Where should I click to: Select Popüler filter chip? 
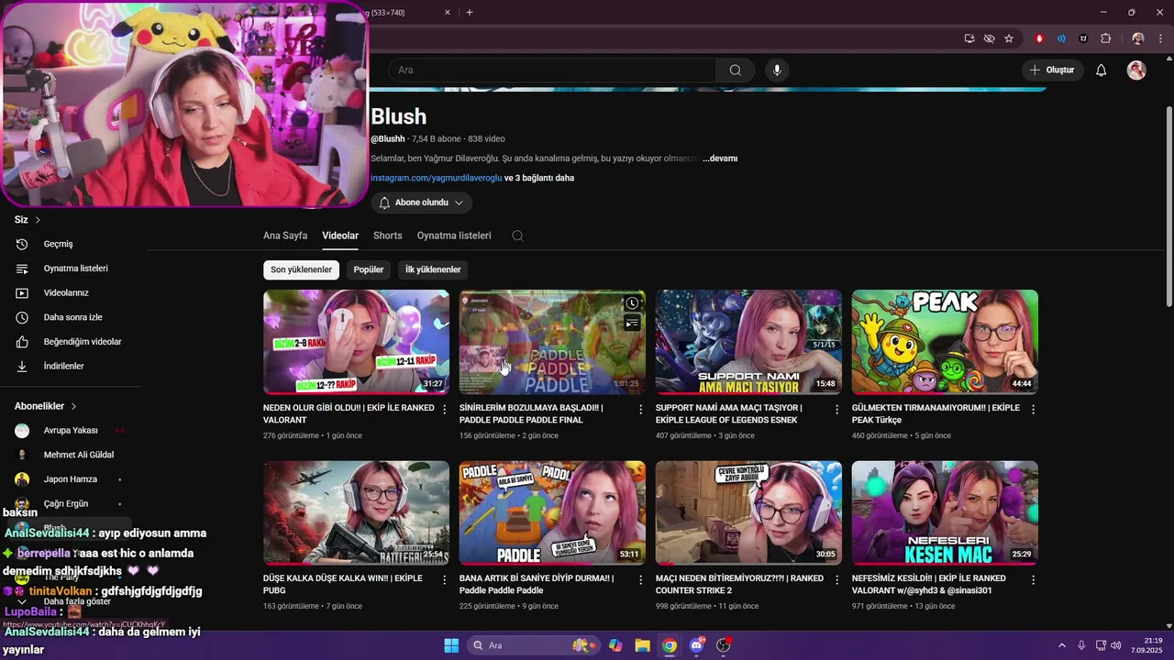click(x=369, y=269)
